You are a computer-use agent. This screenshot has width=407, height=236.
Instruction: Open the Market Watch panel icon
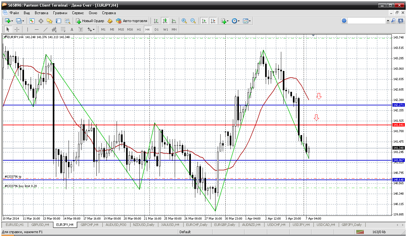(x=32, y=21)
